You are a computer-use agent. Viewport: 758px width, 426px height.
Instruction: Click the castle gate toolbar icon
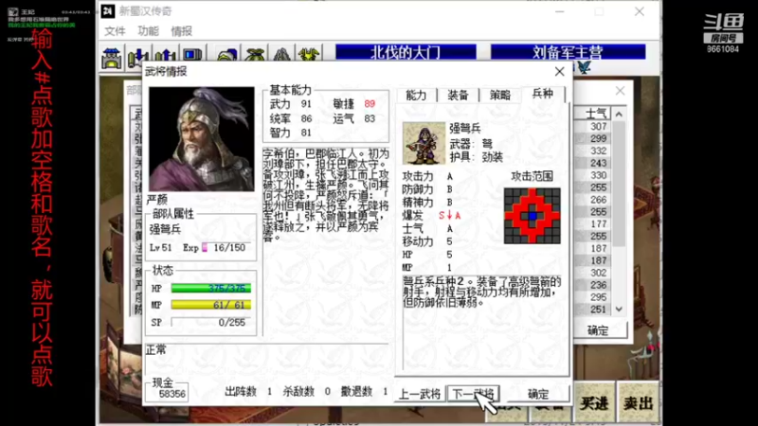click(x=111, y=58)
